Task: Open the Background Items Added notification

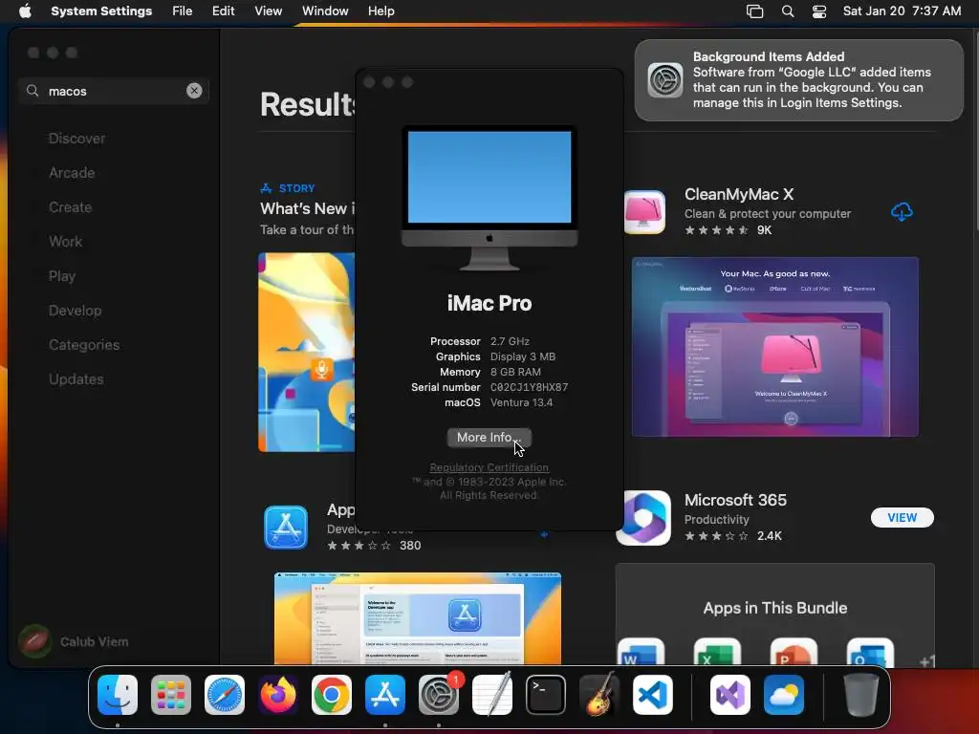Action: click(x=798, y=80)
